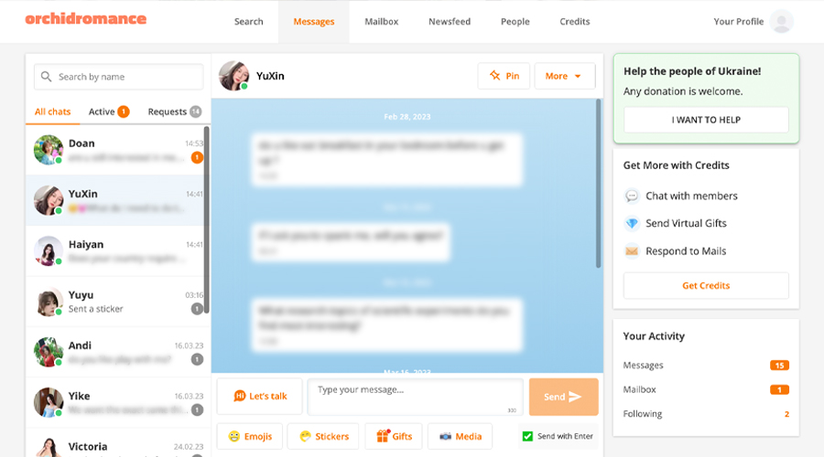
Task: Click the Let's talk button
Action: click(260, 396)
